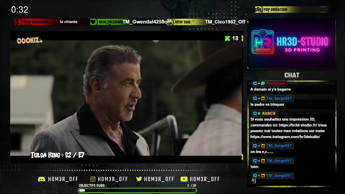Click the 'la chiante' donation name
Screen dimensions: 345x194
(69, 22)
